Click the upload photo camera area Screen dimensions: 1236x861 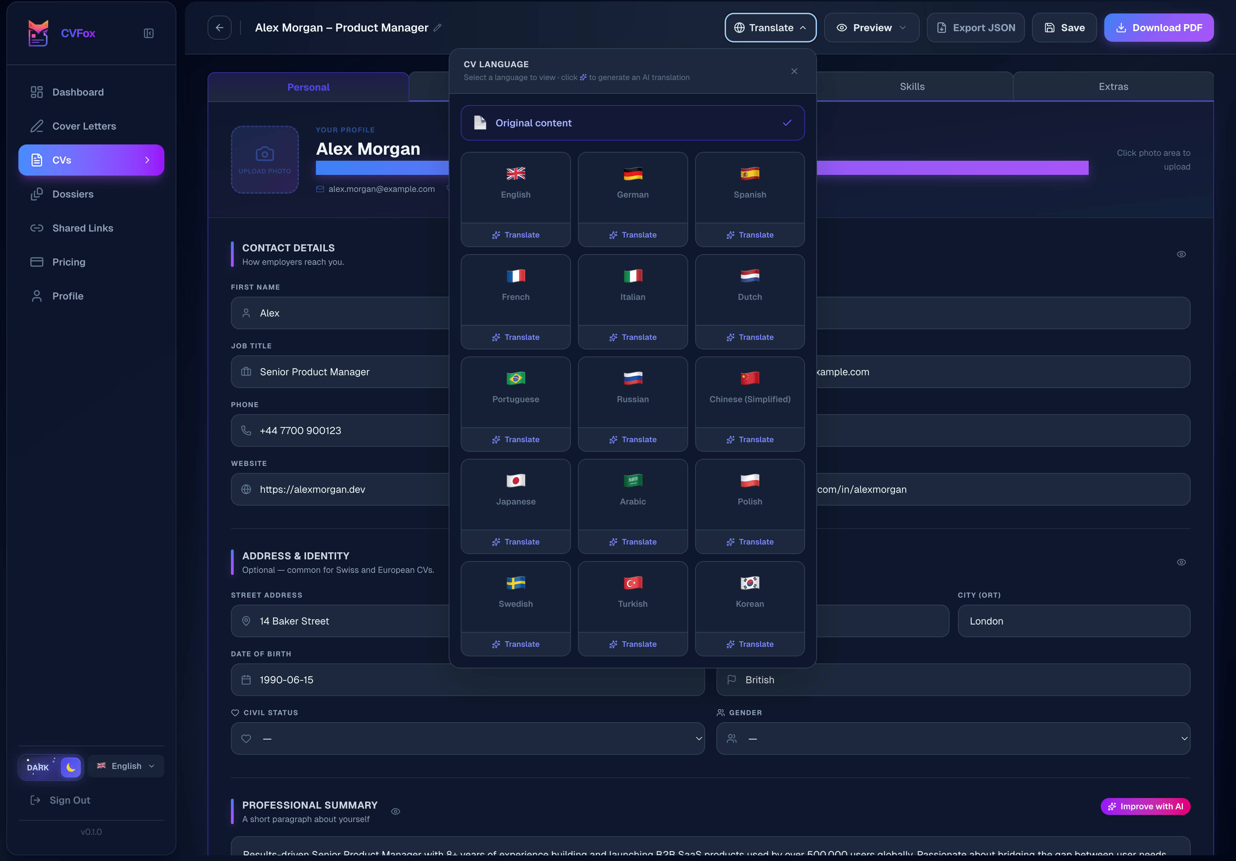(264, 159)
